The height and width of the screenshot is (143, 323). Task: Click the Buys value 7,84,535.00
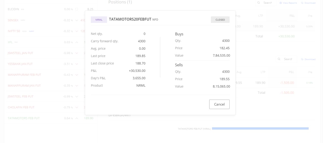221,55
